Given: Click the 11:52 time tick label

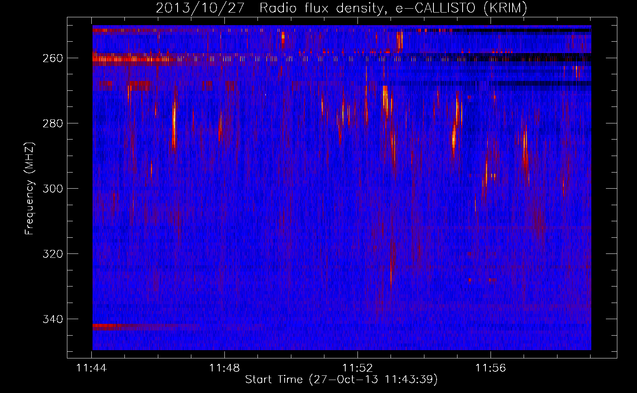Looking at the screenshot, I should pyautogui.click(x=357, y=368).
